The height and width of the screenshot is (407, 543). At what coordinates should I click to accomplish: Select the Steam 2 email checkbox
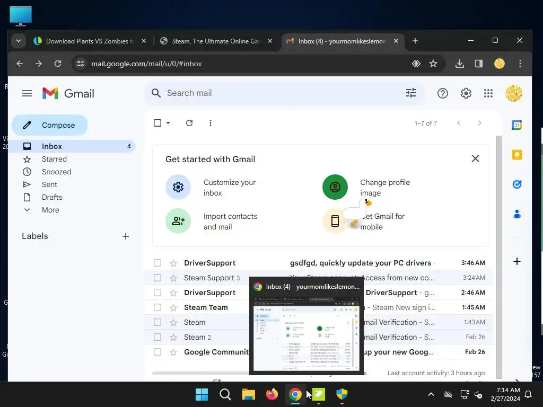click(x=157, y=337)
